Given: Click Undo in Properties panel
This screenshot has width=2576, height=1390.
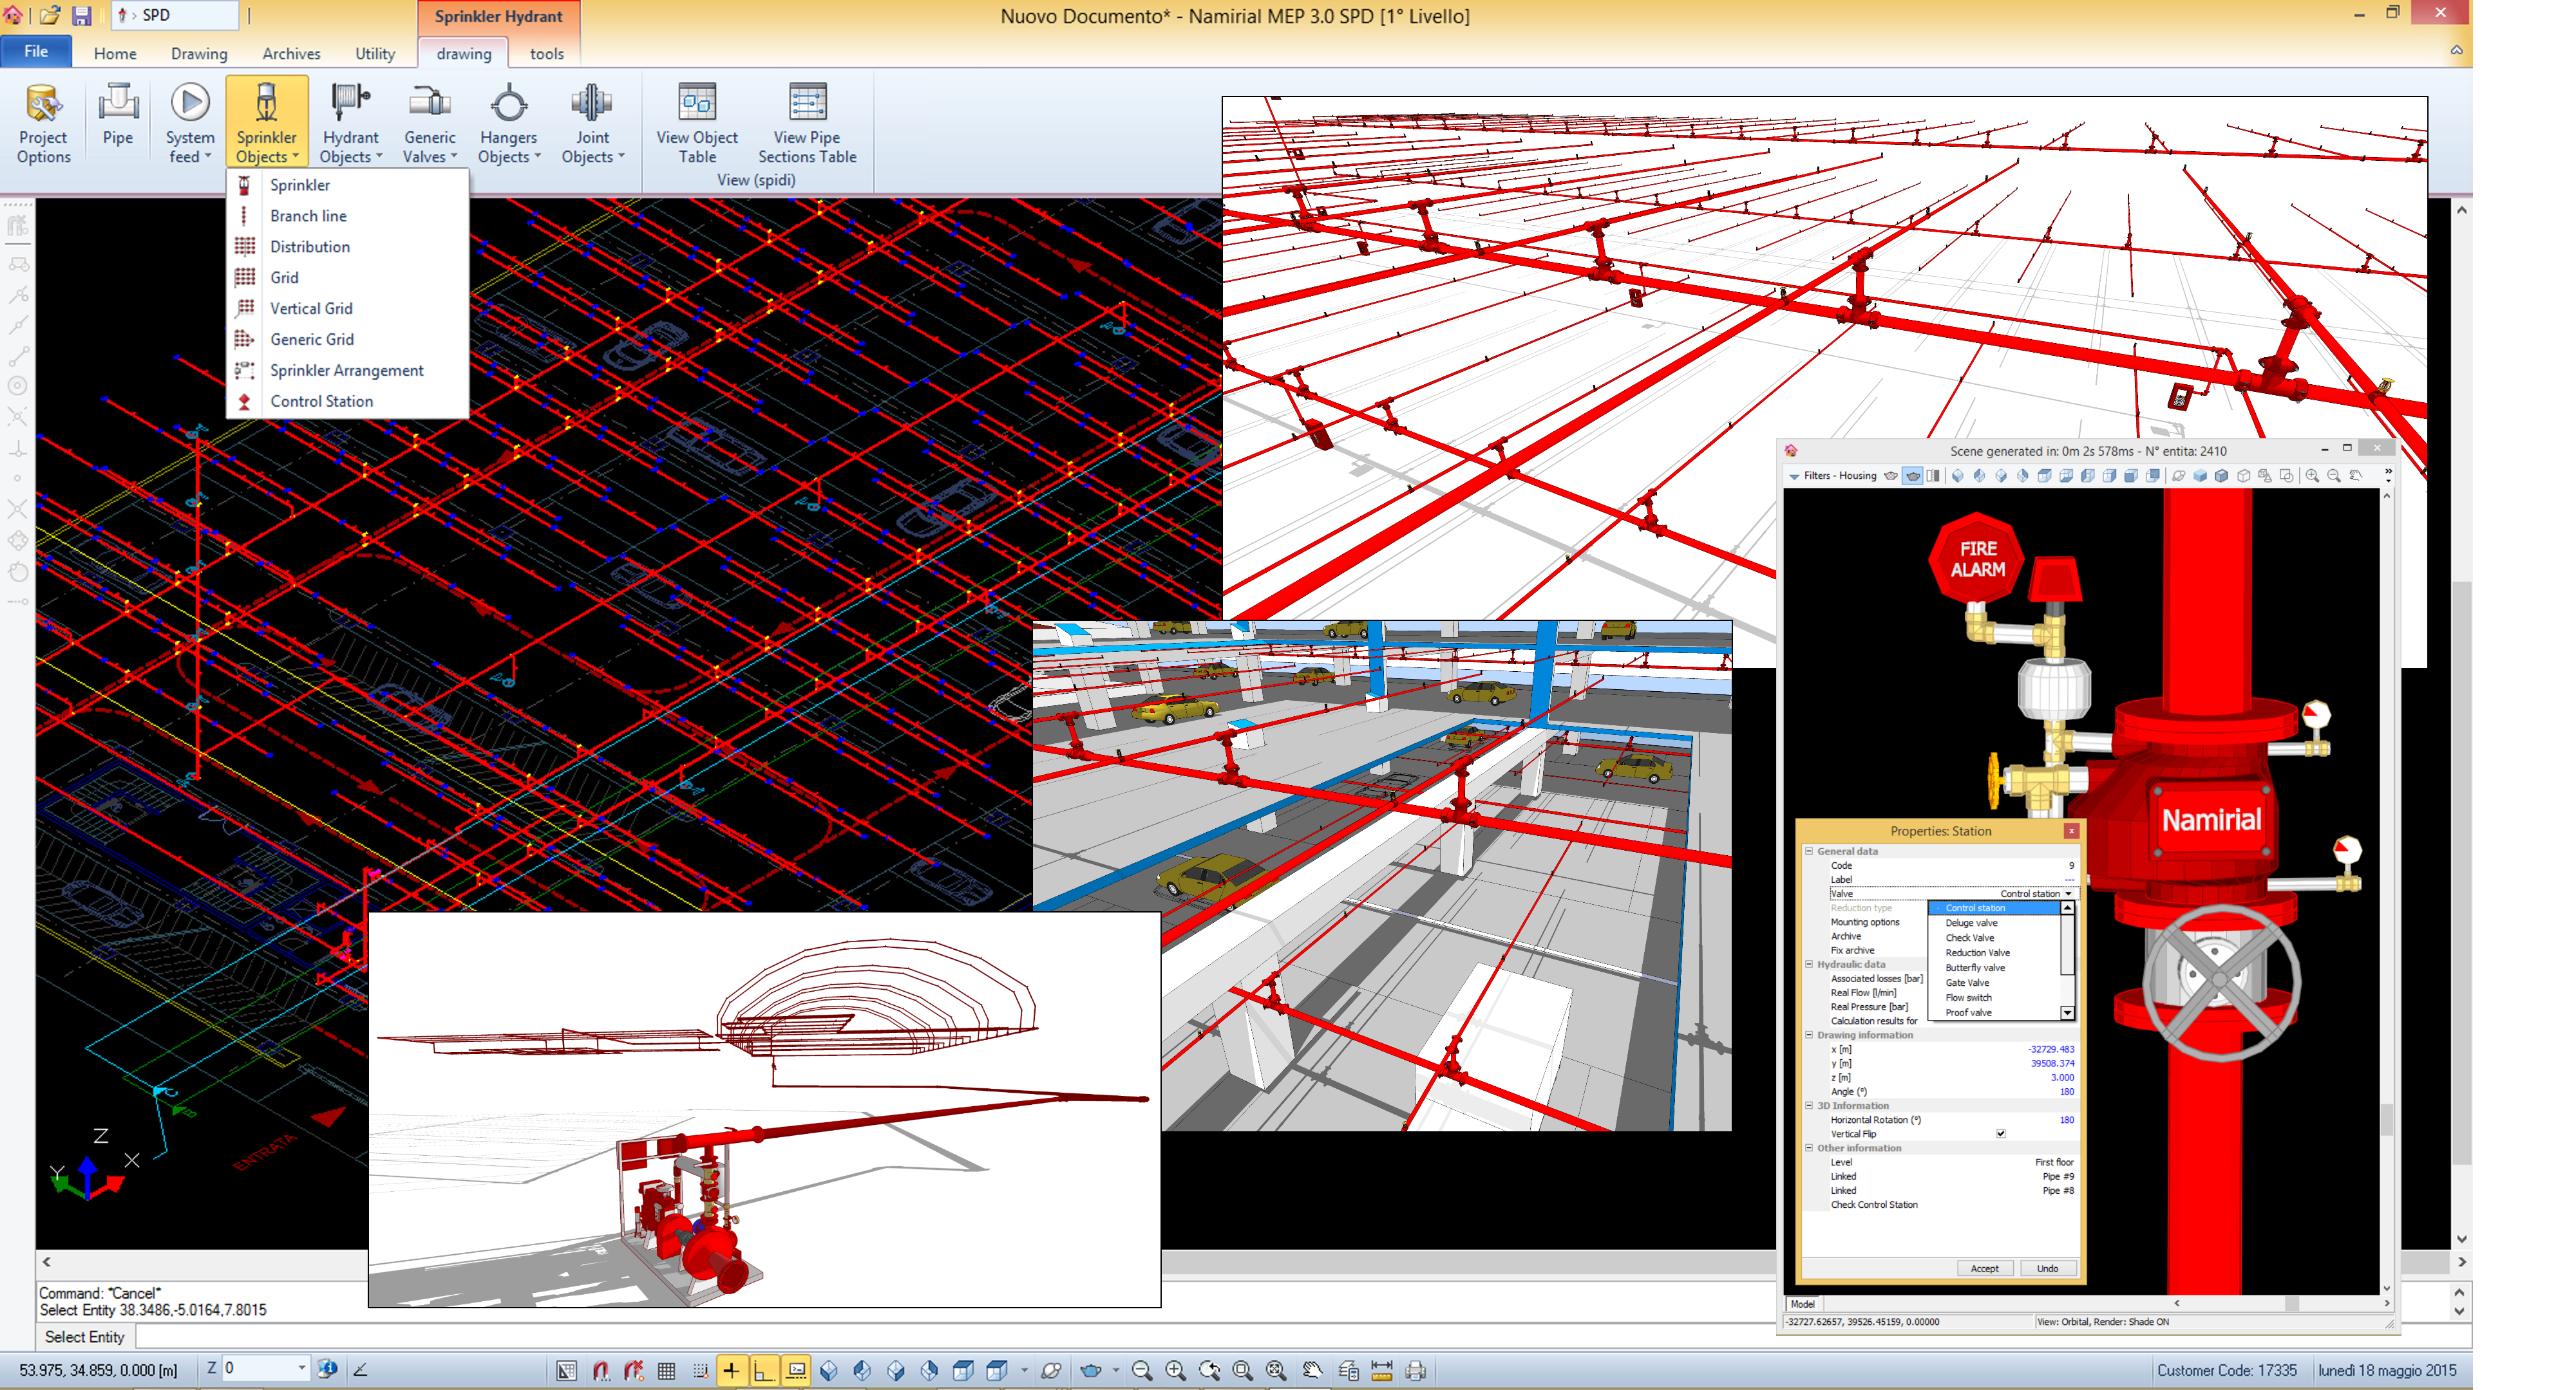Looking at the screenshot, I should coord(2047,1268).
